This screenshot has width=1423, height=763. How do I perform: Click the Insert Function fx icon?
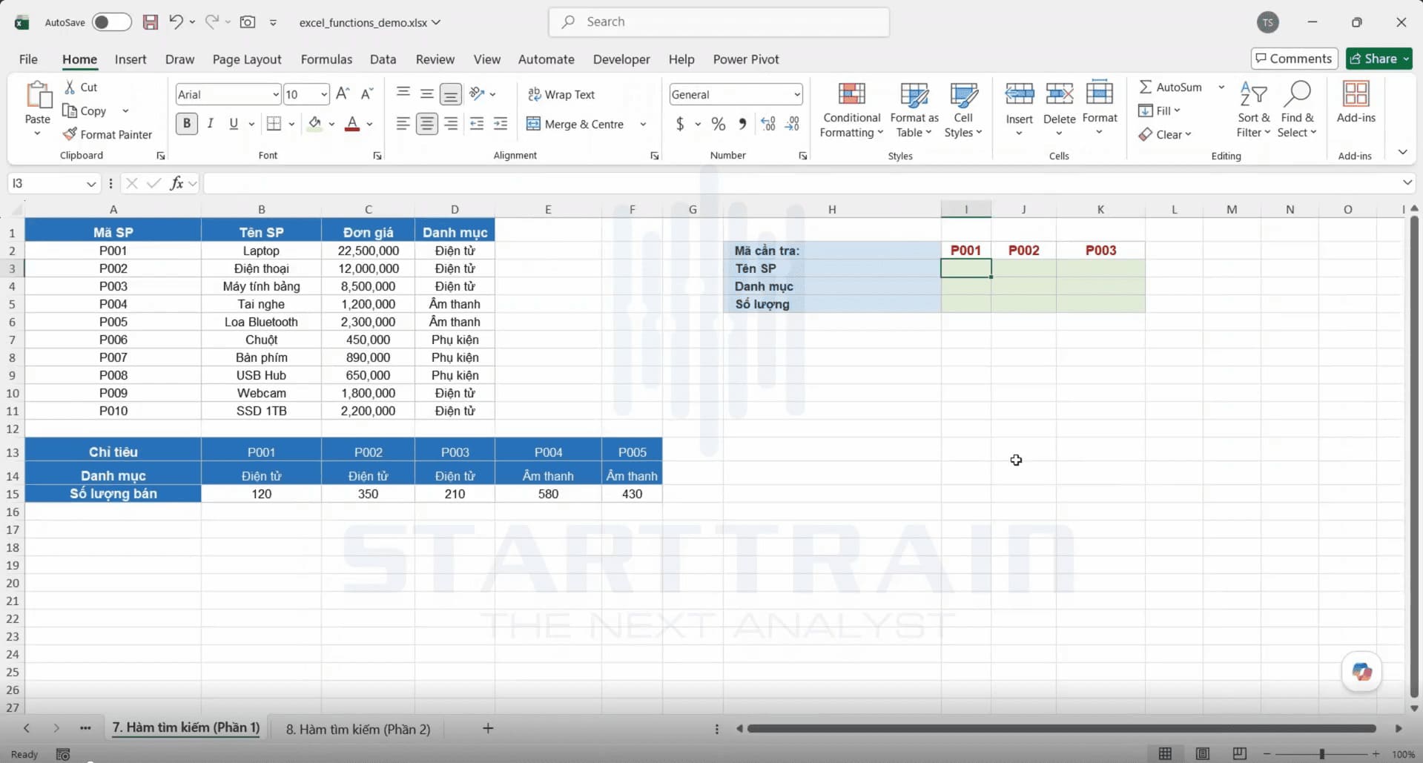[x=176, y=183]
